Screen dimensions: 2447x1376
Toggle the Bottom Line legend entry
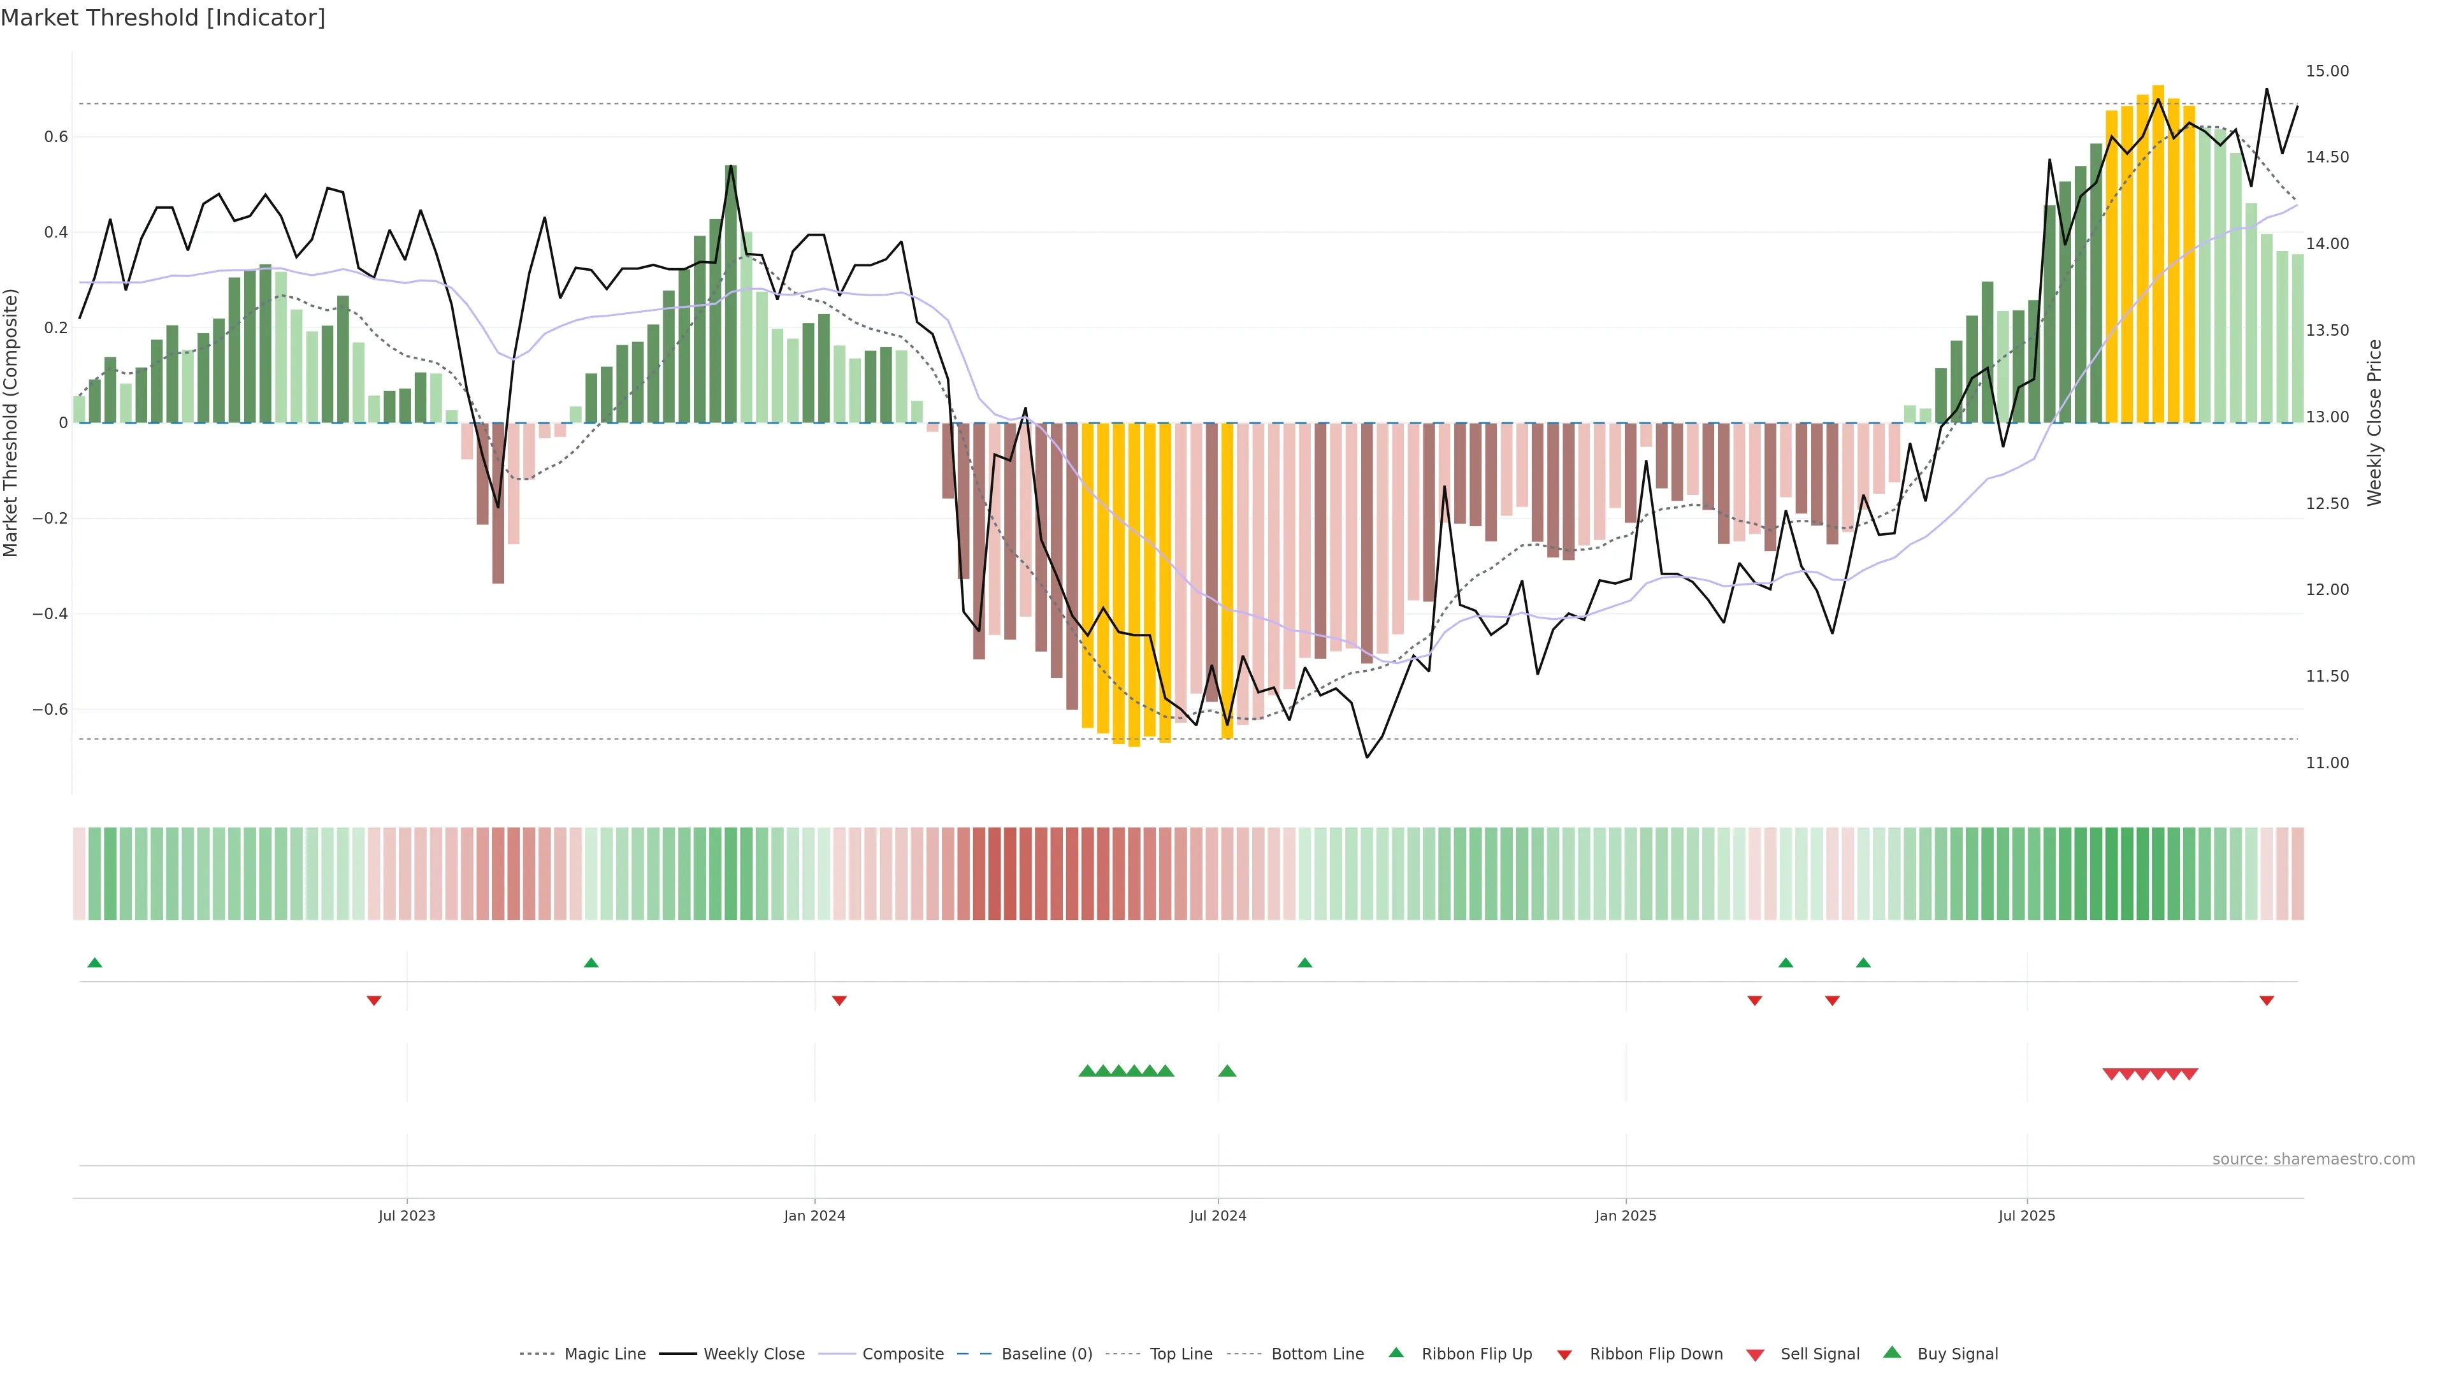[1317, 1354]
